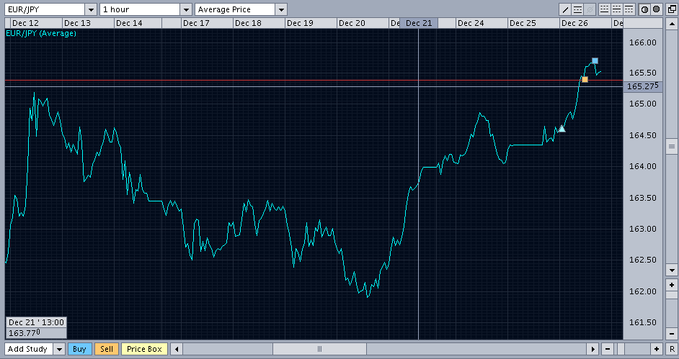
Task: Open the 1 hour timeframe dropdown
Action: click(186, 9)
